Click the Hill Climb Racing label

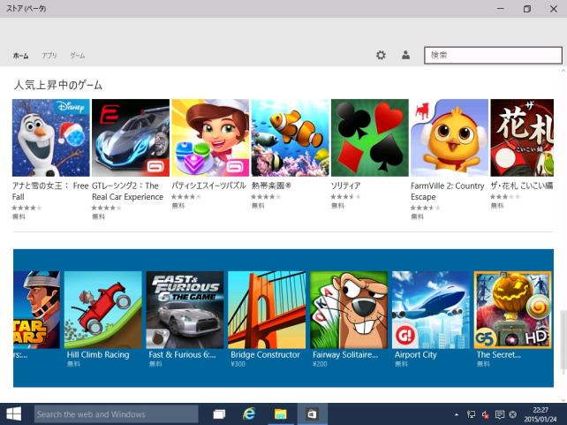click(98, 354)
